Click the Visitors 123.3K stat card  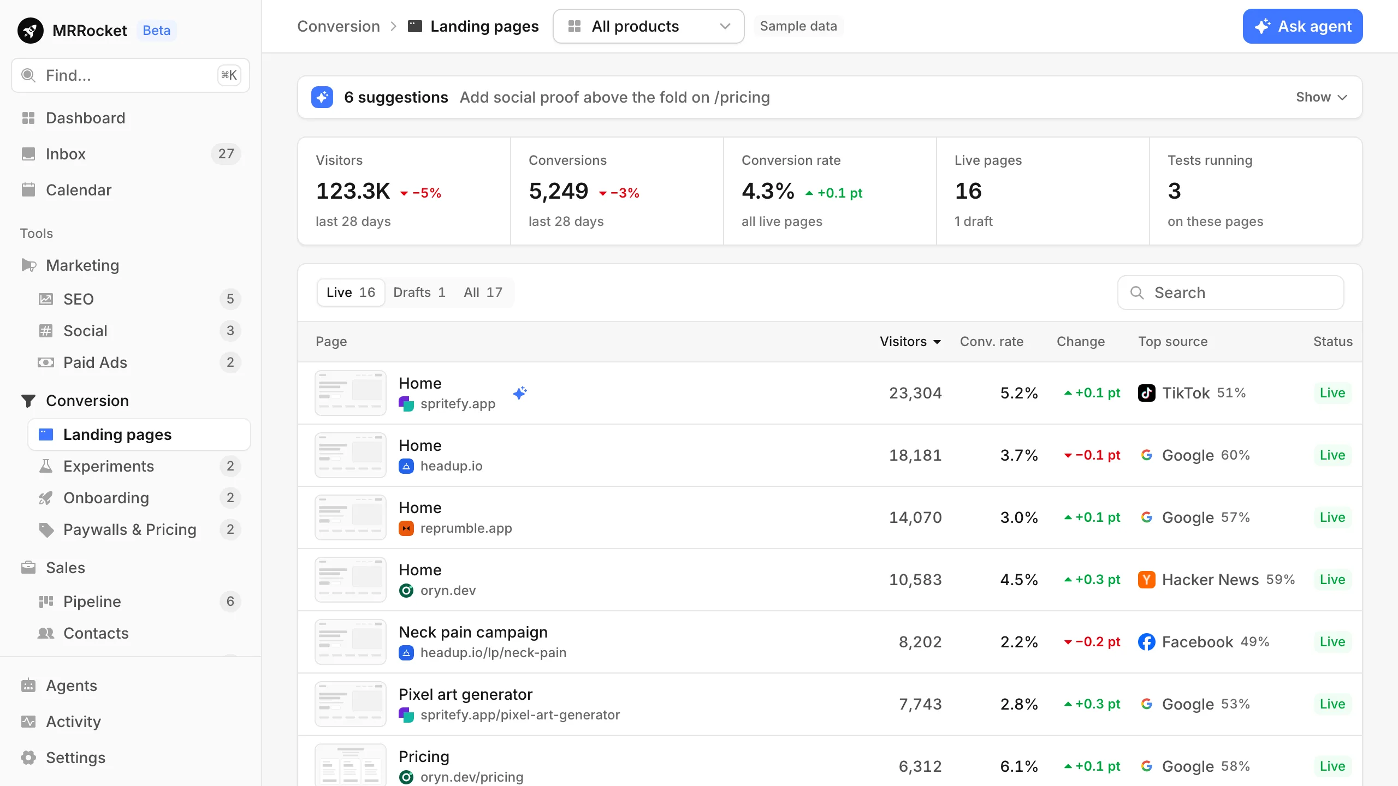(x=404, y=191)
